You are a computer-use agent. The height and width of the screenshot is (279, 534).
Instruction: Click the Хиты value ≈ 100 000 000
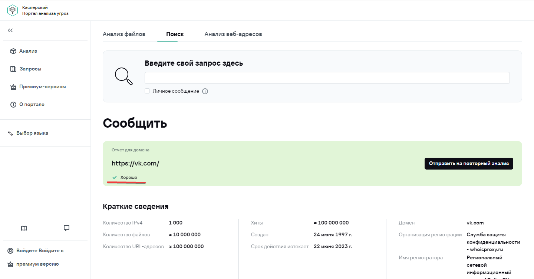pos(331,223)
